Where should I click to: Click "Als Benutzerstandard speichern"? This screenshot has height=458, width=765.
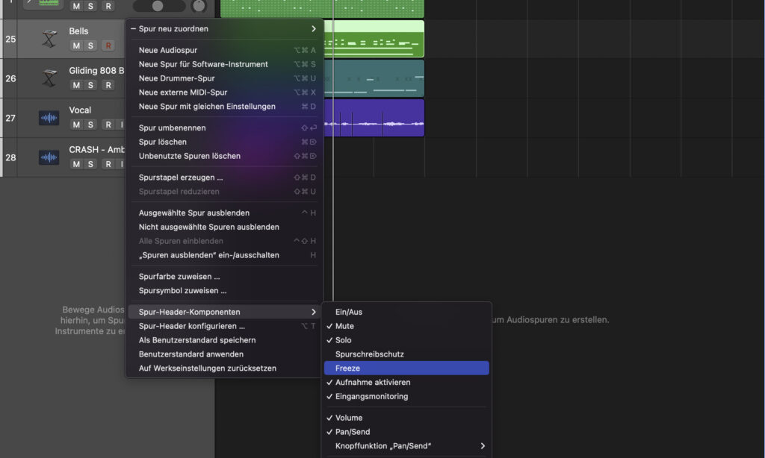tap(224, 340)
